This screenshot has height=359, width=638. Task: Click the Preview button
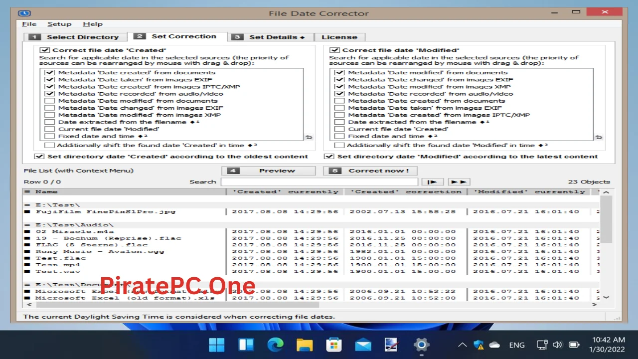(269, 171)
